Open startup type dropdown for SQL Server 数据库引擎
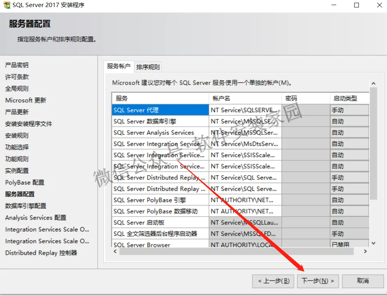This screenshot has width=387, height=296. coord(350,121)
